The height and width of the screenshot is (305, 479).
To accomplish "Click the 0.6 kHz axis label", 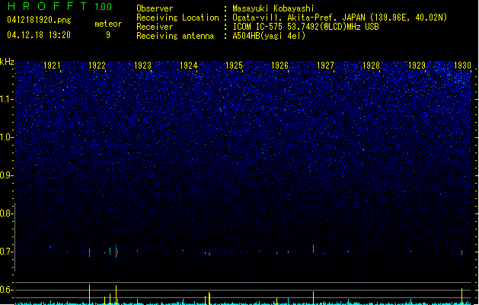I will tap(6, 290).
